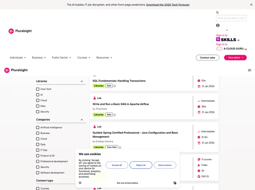Screen dimensions: 255x190
Task: Click the Skills logo icon
Action: [x=219, y=39]
